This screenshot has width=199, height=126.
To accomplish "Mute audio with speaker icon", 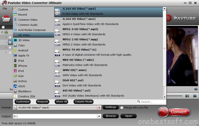I will [196, 89].
